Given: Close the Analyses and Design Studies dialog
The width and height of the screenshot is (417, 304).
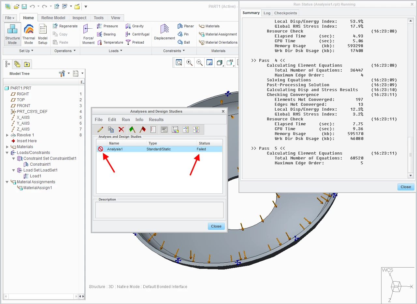Looking at the screenshot, I should click(x=216, y=226).
